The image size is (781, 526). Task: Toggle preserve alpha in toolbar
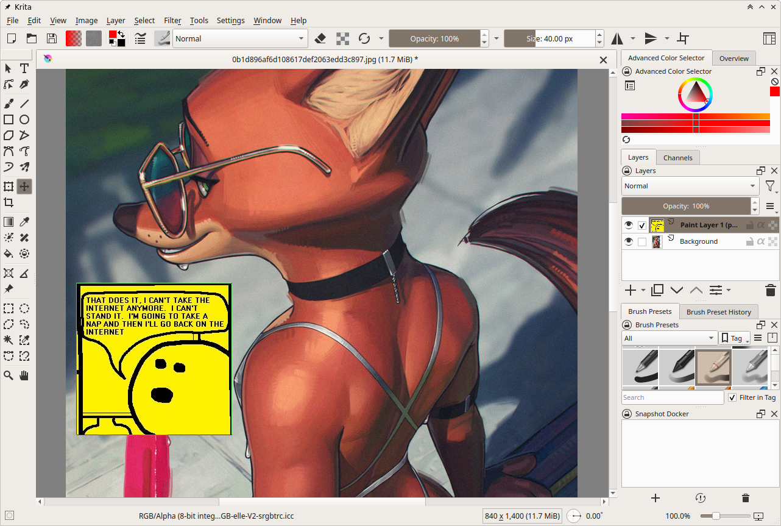(343, 38)
